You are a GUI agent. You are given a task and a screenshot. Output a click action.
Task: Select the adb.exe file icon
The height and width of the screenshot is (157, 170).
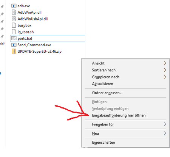pos(14,6)
